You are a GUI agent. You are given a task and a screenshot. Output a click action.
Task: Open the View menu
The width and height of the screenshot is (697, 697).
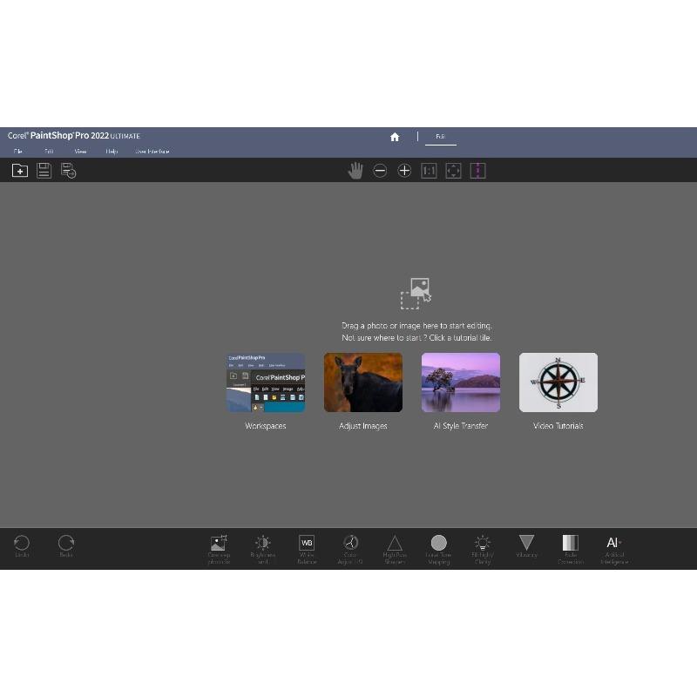[x=80, y=152]
